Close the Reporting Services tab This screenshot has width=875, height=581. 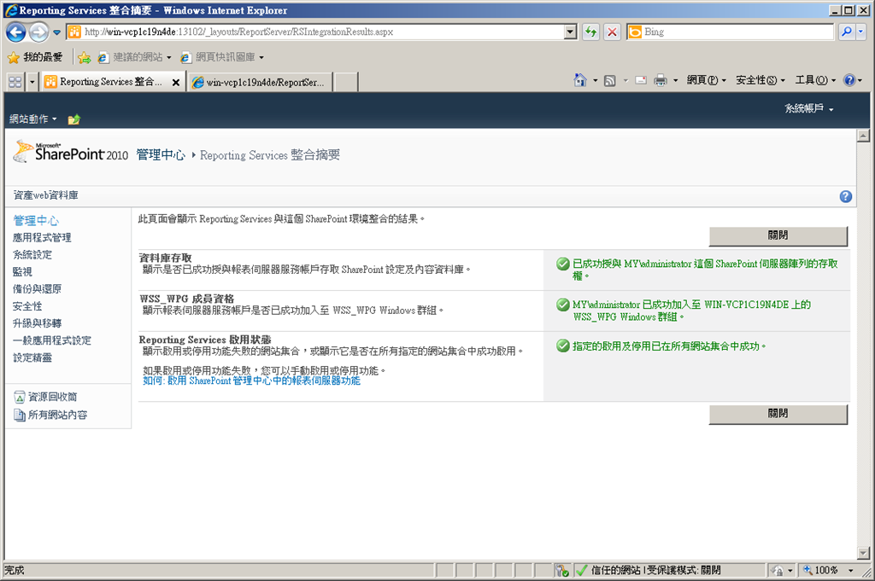point(176,83)
